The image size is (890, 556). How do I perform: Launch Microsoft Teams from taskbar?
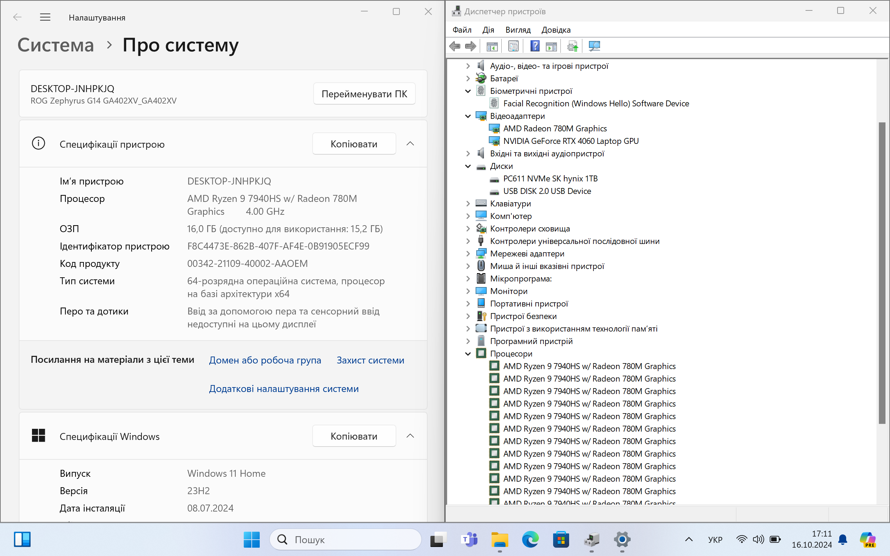pyautogui.click(x=469, y=539)
